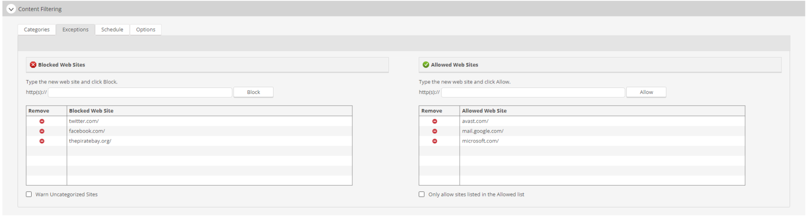810x220 pixels.
Task: Remove mail.google.com/ from allowed list
Action: coord(435,131)
